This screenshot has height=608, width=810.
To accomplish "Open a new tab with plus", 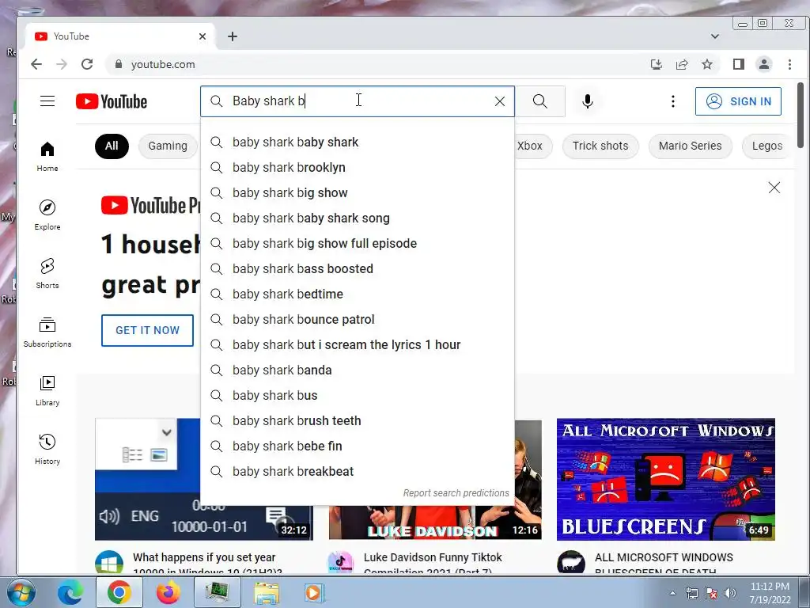I will click(x=233, y=36).
